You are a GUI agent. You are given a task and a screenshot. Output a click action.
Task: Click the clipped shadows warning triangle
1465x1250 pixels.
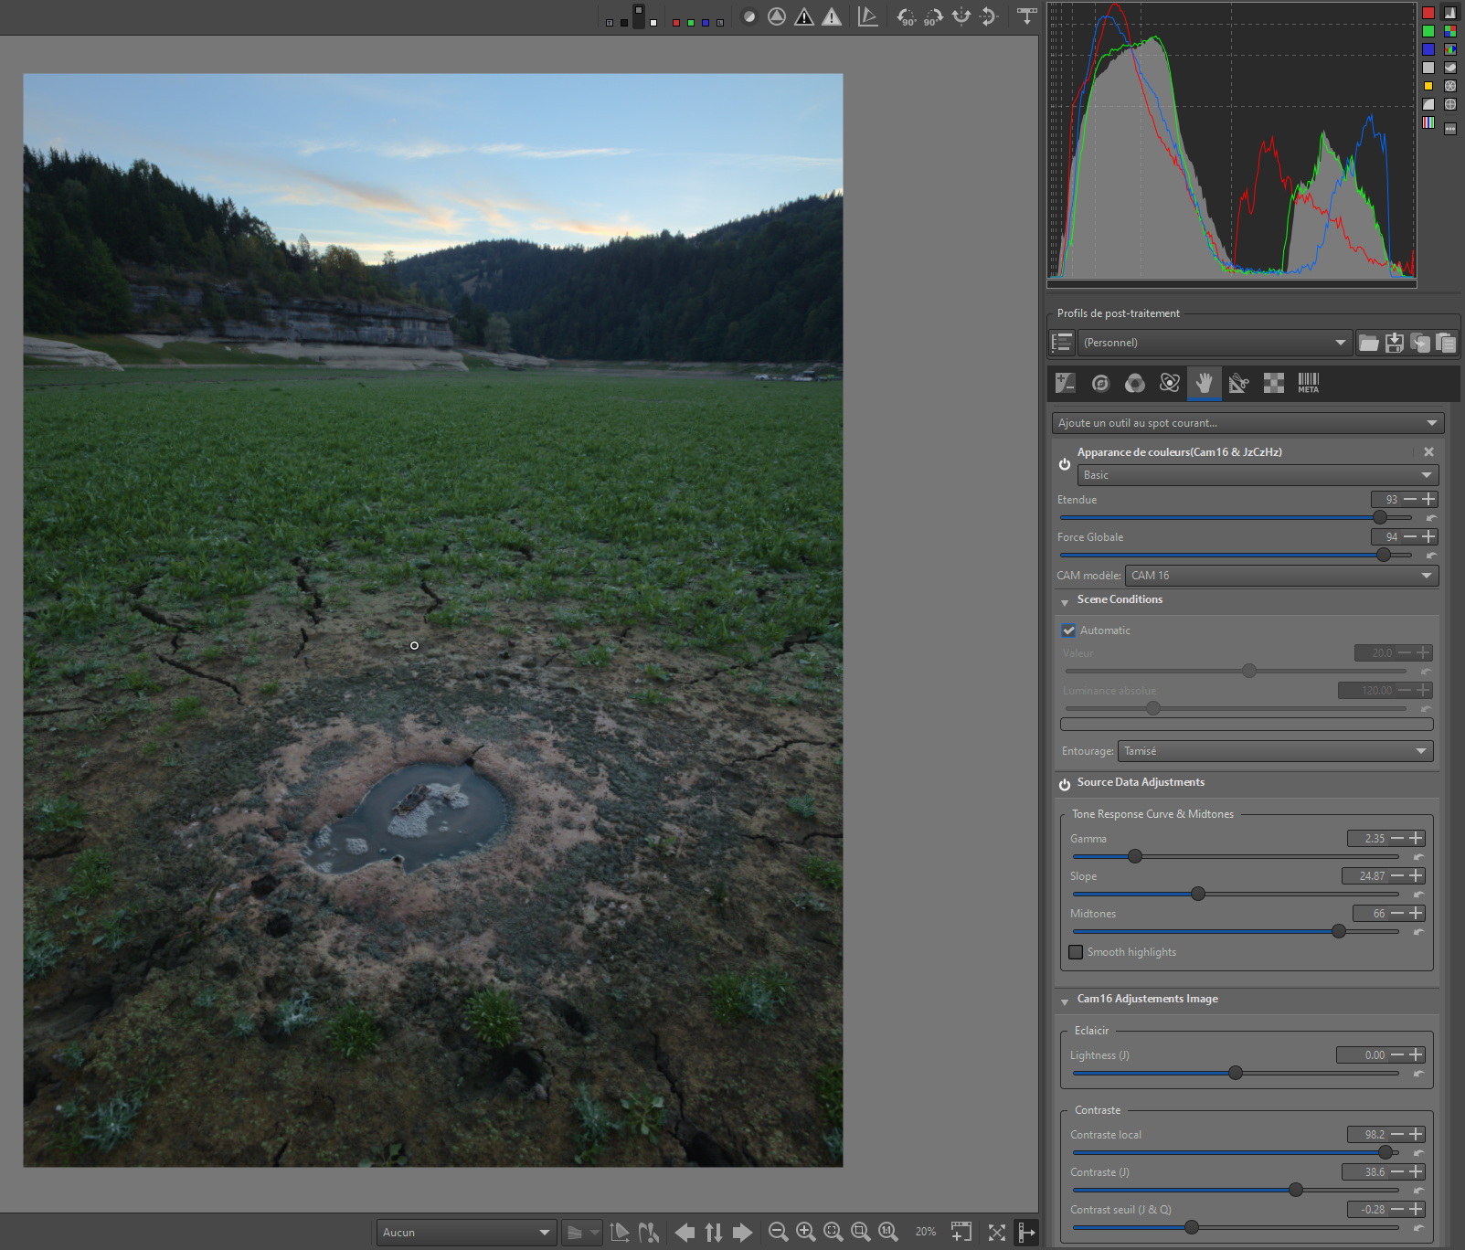[804, 16]
